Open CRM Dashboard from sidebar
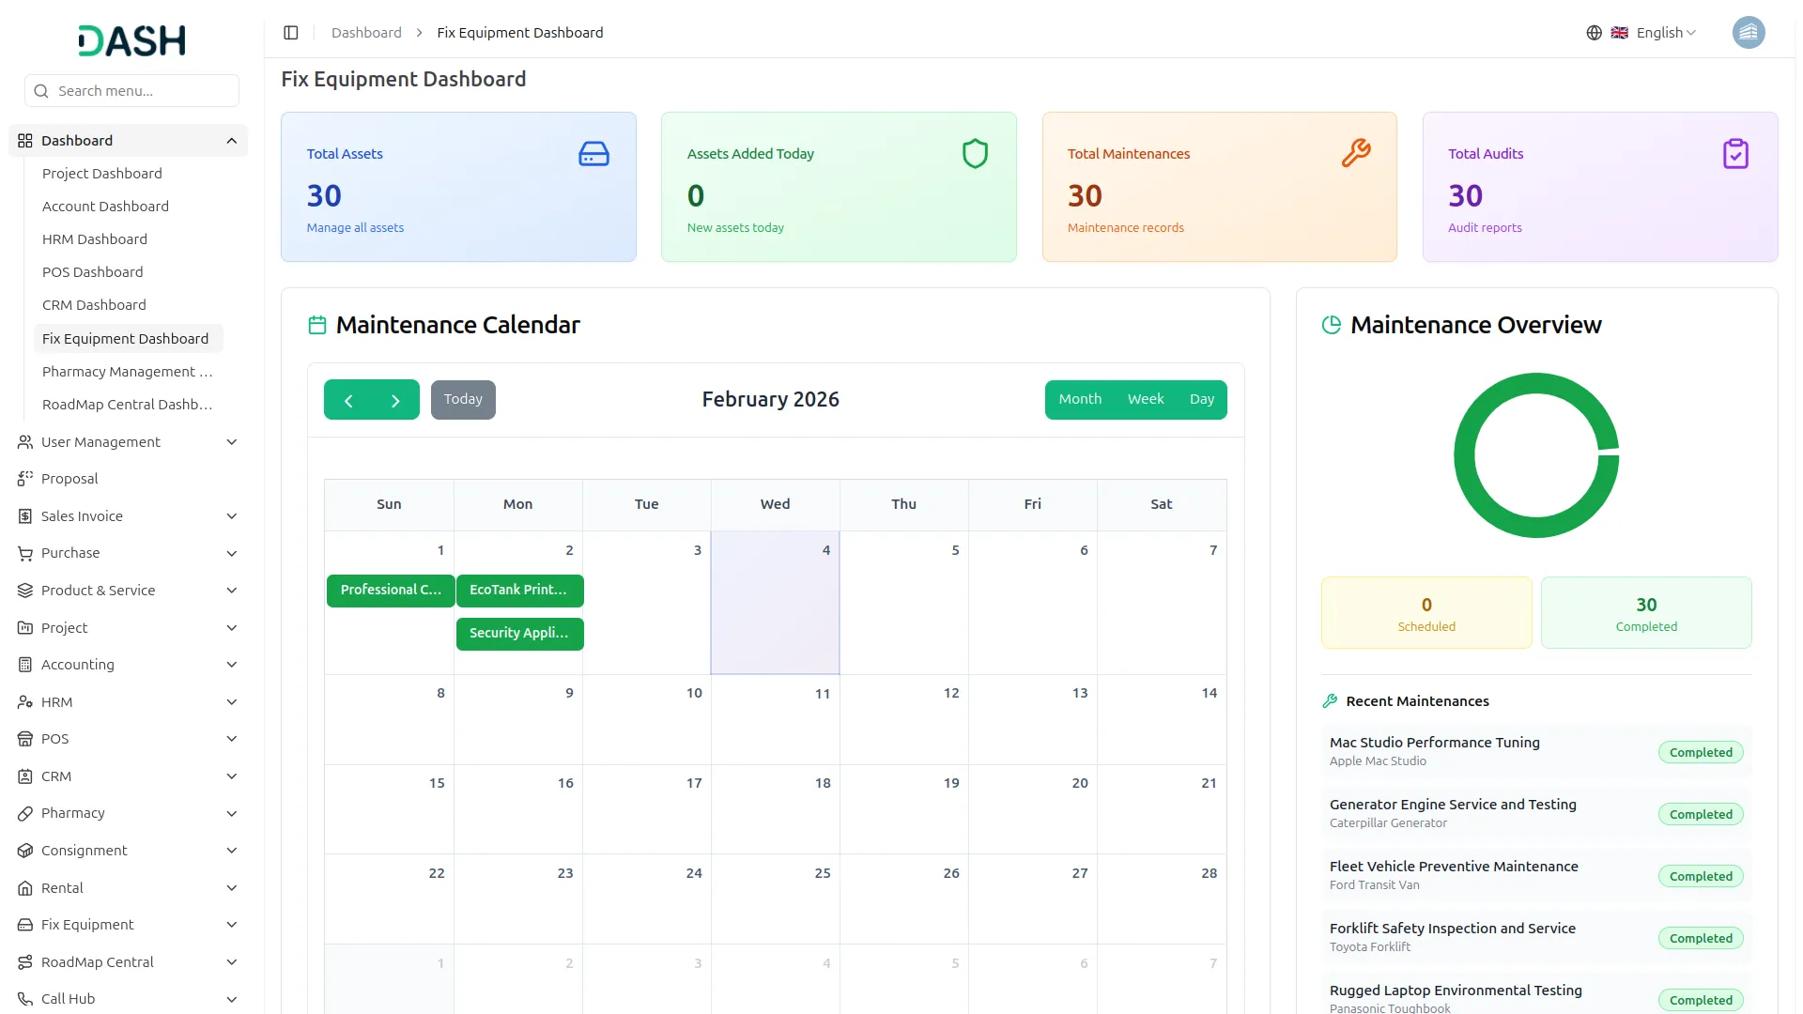This screenshot has height=1014, width=1803. coord(94,305)
